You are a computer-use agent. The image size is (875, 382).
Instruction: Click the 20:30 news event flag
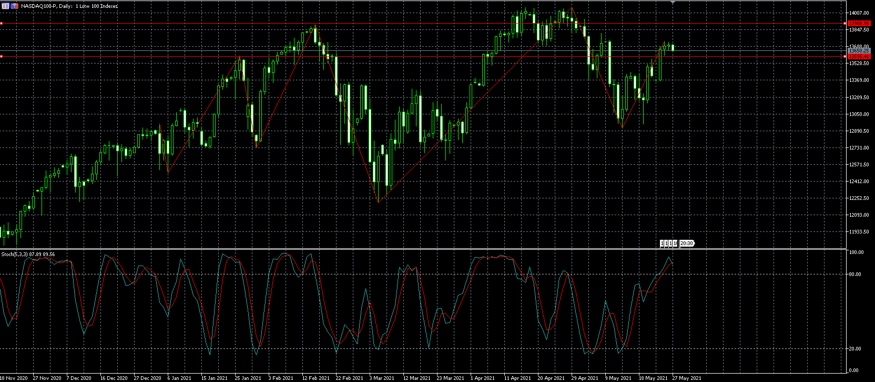(x=687, y=243)
